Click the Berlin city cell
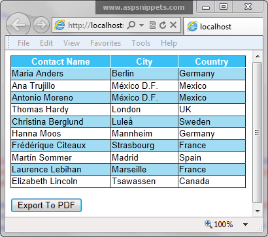Screen dimensions: 268x237 coord(144,74)
